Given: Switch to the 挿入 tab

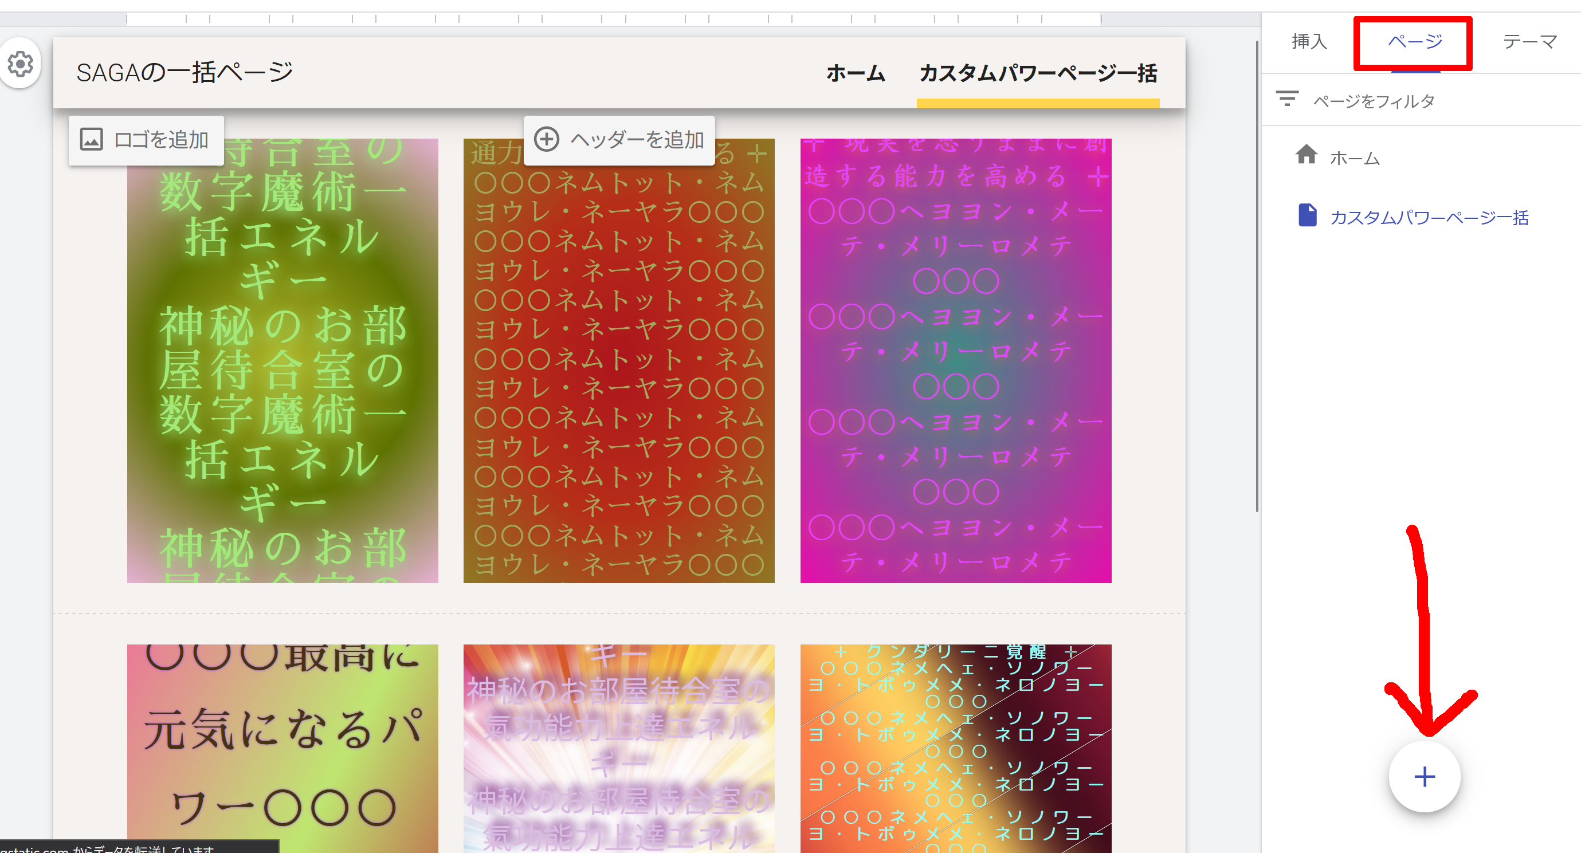Looking at the screenshot, I should pos(1309,42).
